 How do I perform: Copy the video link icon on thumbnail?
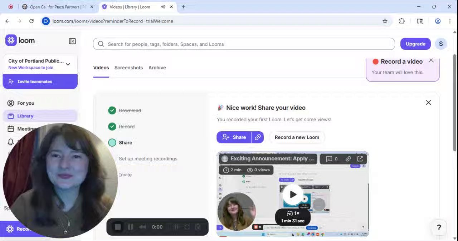[348, 159]
